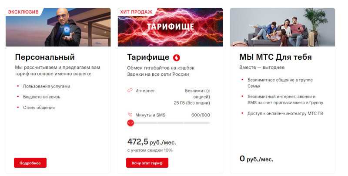Open the ТАРИФИЩЕ lightning banner image
This screenshot has width=348, height=176.
click(170, 27)
